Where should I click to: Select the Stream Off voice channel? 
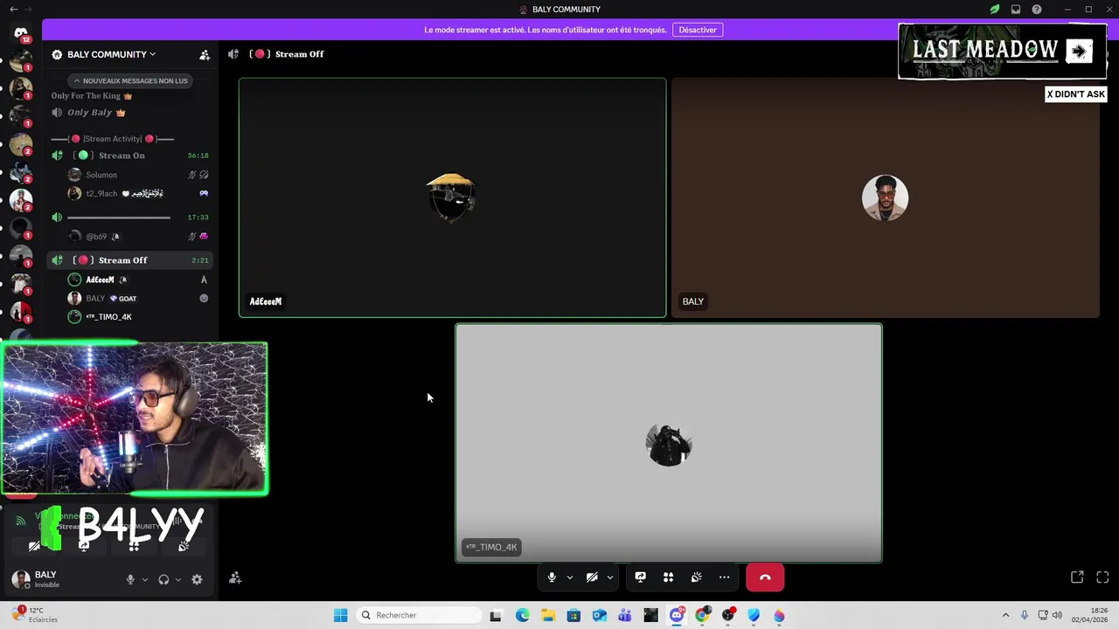point(131,260)
